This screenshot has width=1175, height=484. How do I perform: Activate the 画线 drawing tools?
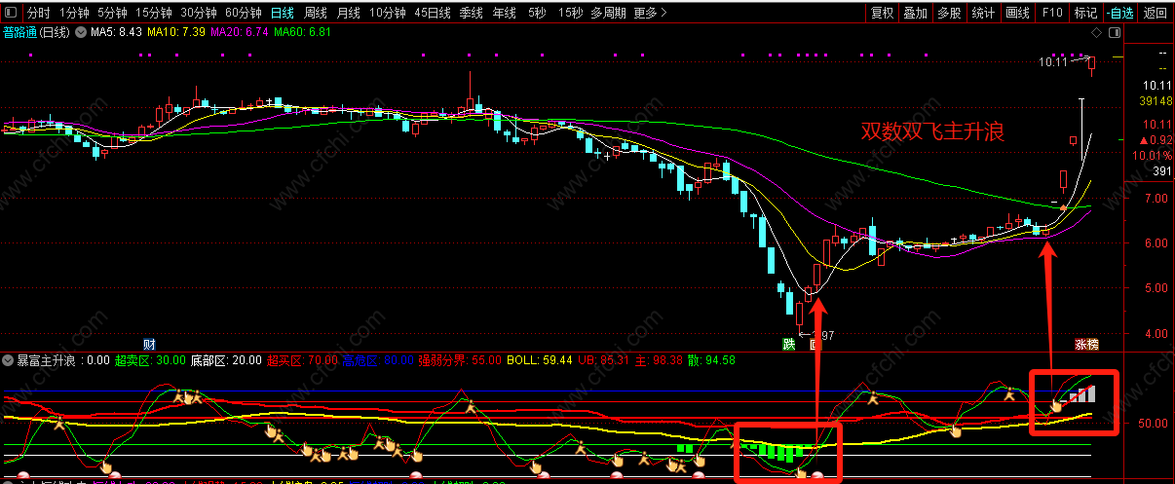1017,14
